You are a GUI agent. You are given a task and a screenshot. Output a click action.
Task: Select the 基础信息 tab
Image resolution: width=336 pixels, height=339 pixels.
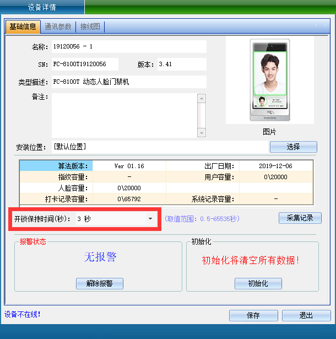click(x=23, y=26)
